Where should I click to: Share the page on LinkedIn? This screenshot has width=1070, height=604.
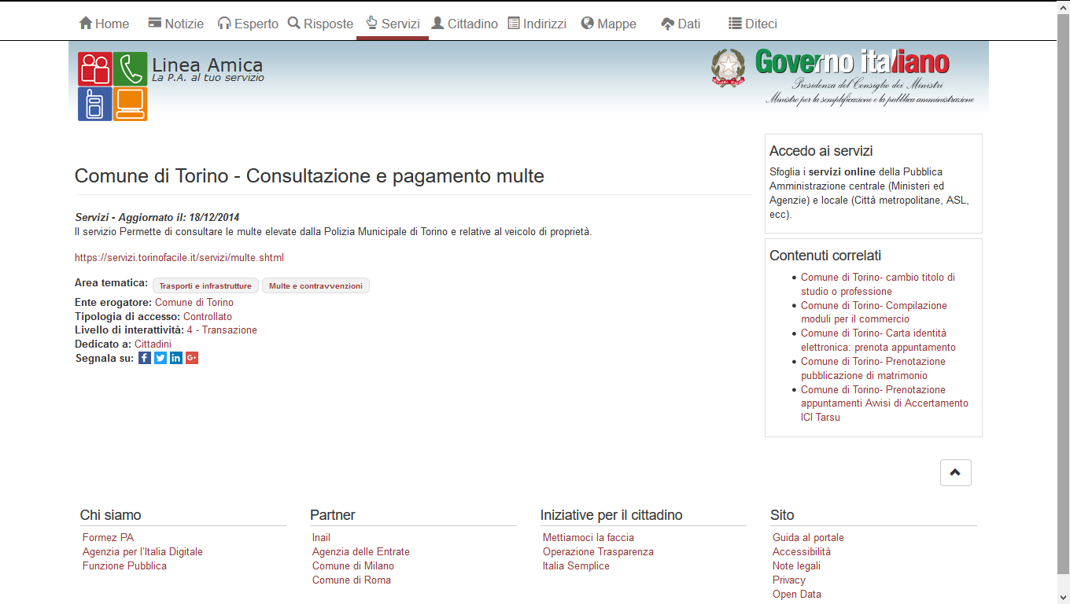[x=176, y=358]
